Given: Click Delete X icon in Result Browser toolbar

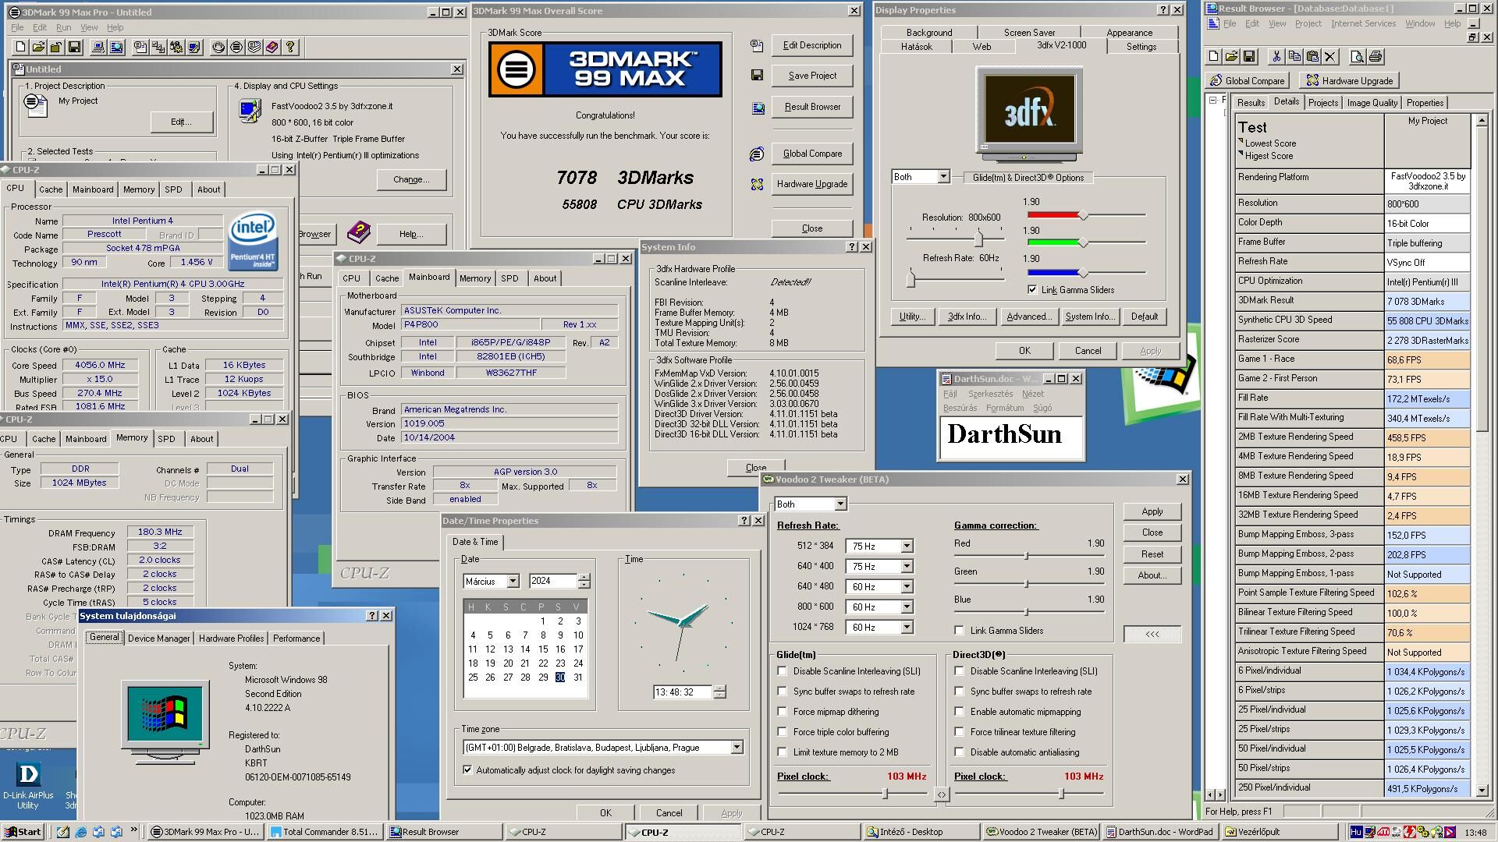Looking at the screenshot, I should [x=1330, y=57].
